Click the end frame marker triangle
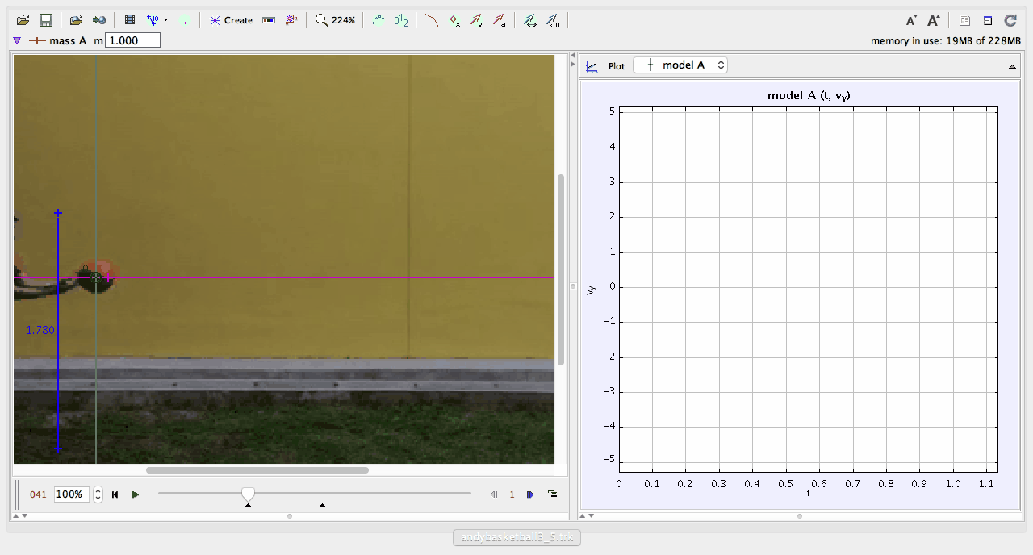Screen dimensions: 1033x555 click(322, 506)
